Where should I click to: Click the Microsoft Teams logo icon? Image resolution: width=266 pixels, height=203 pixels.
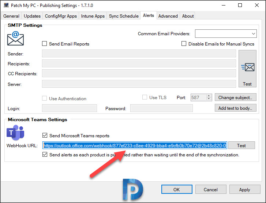click(15, 133)
